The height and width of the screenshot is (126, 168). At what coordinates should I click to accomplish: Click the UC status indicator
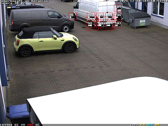click(38, 125)
